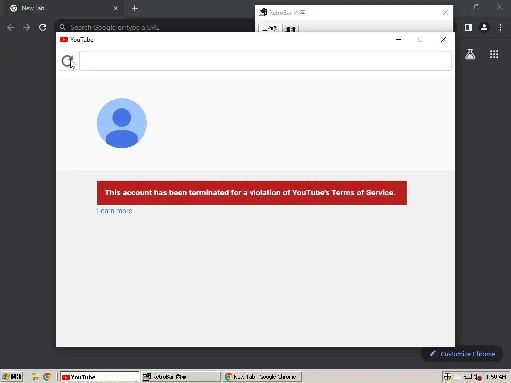The image size is (511, 383).
Task: Click Customize Chrome button
Action: pyautogui.click(x=462, y=354)
